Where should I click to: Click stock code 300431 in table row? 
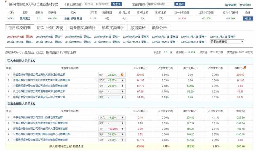tap(11, 19)
